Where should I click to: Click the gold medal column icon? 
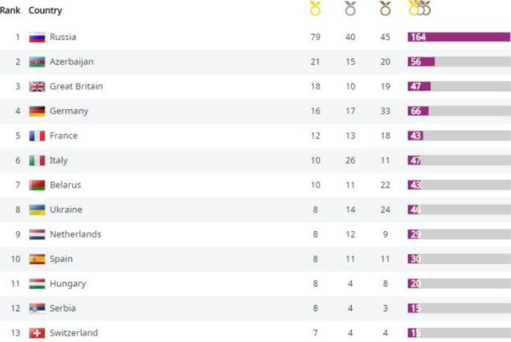315,9
